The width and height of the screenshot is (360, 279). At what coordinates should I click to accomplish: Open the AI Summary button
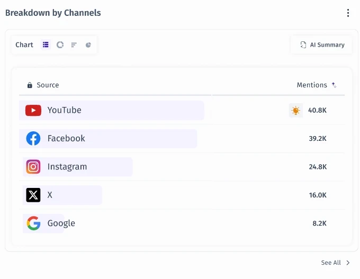(322, 44)
